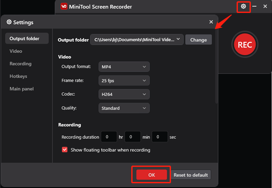
Task: Go to the Recording settings tab
Action: (20, 64)
